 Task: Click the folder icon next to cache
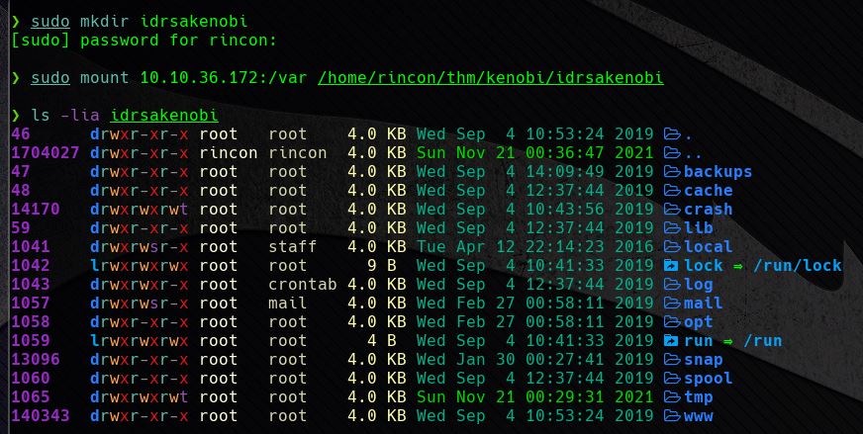tap(673, 191)
